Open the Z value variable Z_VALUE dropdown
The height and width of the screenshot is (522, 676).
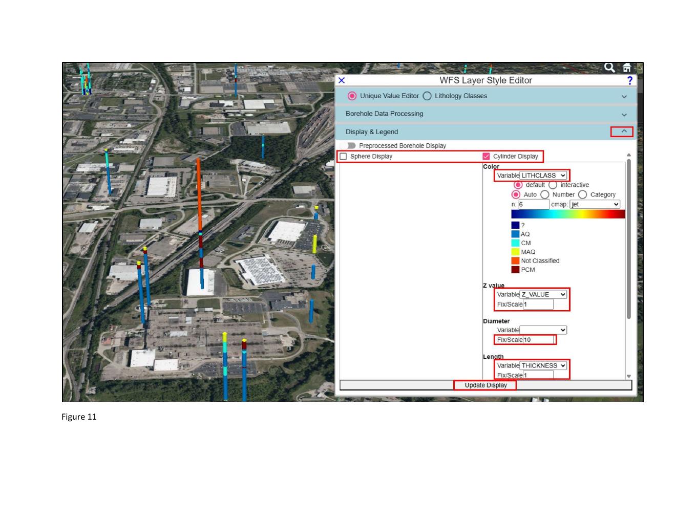pos(543,295)
